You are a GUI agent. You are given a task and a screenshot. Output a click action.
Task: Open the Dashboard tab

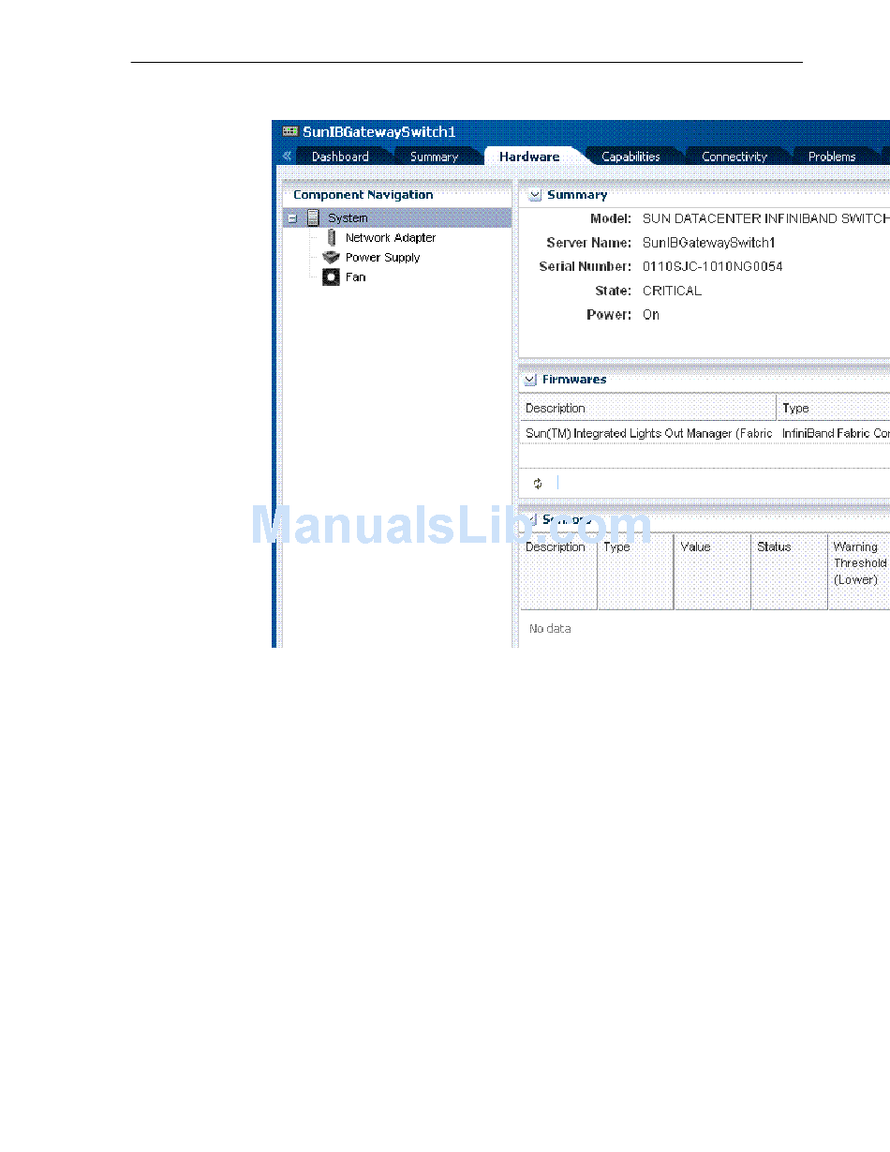[x=340, y=157]
